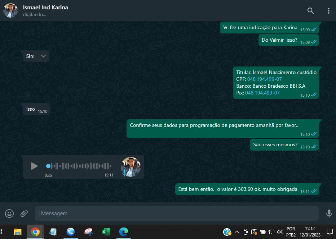Image resolution: width=336 pixels, height=239 pixels.
Task: Open the Windows notification center
Action: [330, 232]
